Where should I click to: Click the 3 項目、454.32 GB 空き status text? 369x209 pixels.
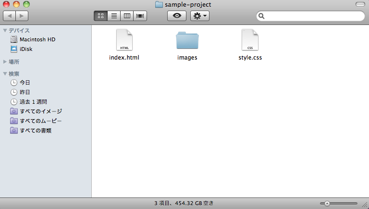pos(184,203)
